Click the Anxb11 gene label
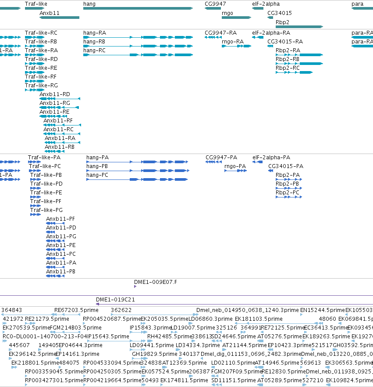Viewport: 373px width, 387px height. 49,13
